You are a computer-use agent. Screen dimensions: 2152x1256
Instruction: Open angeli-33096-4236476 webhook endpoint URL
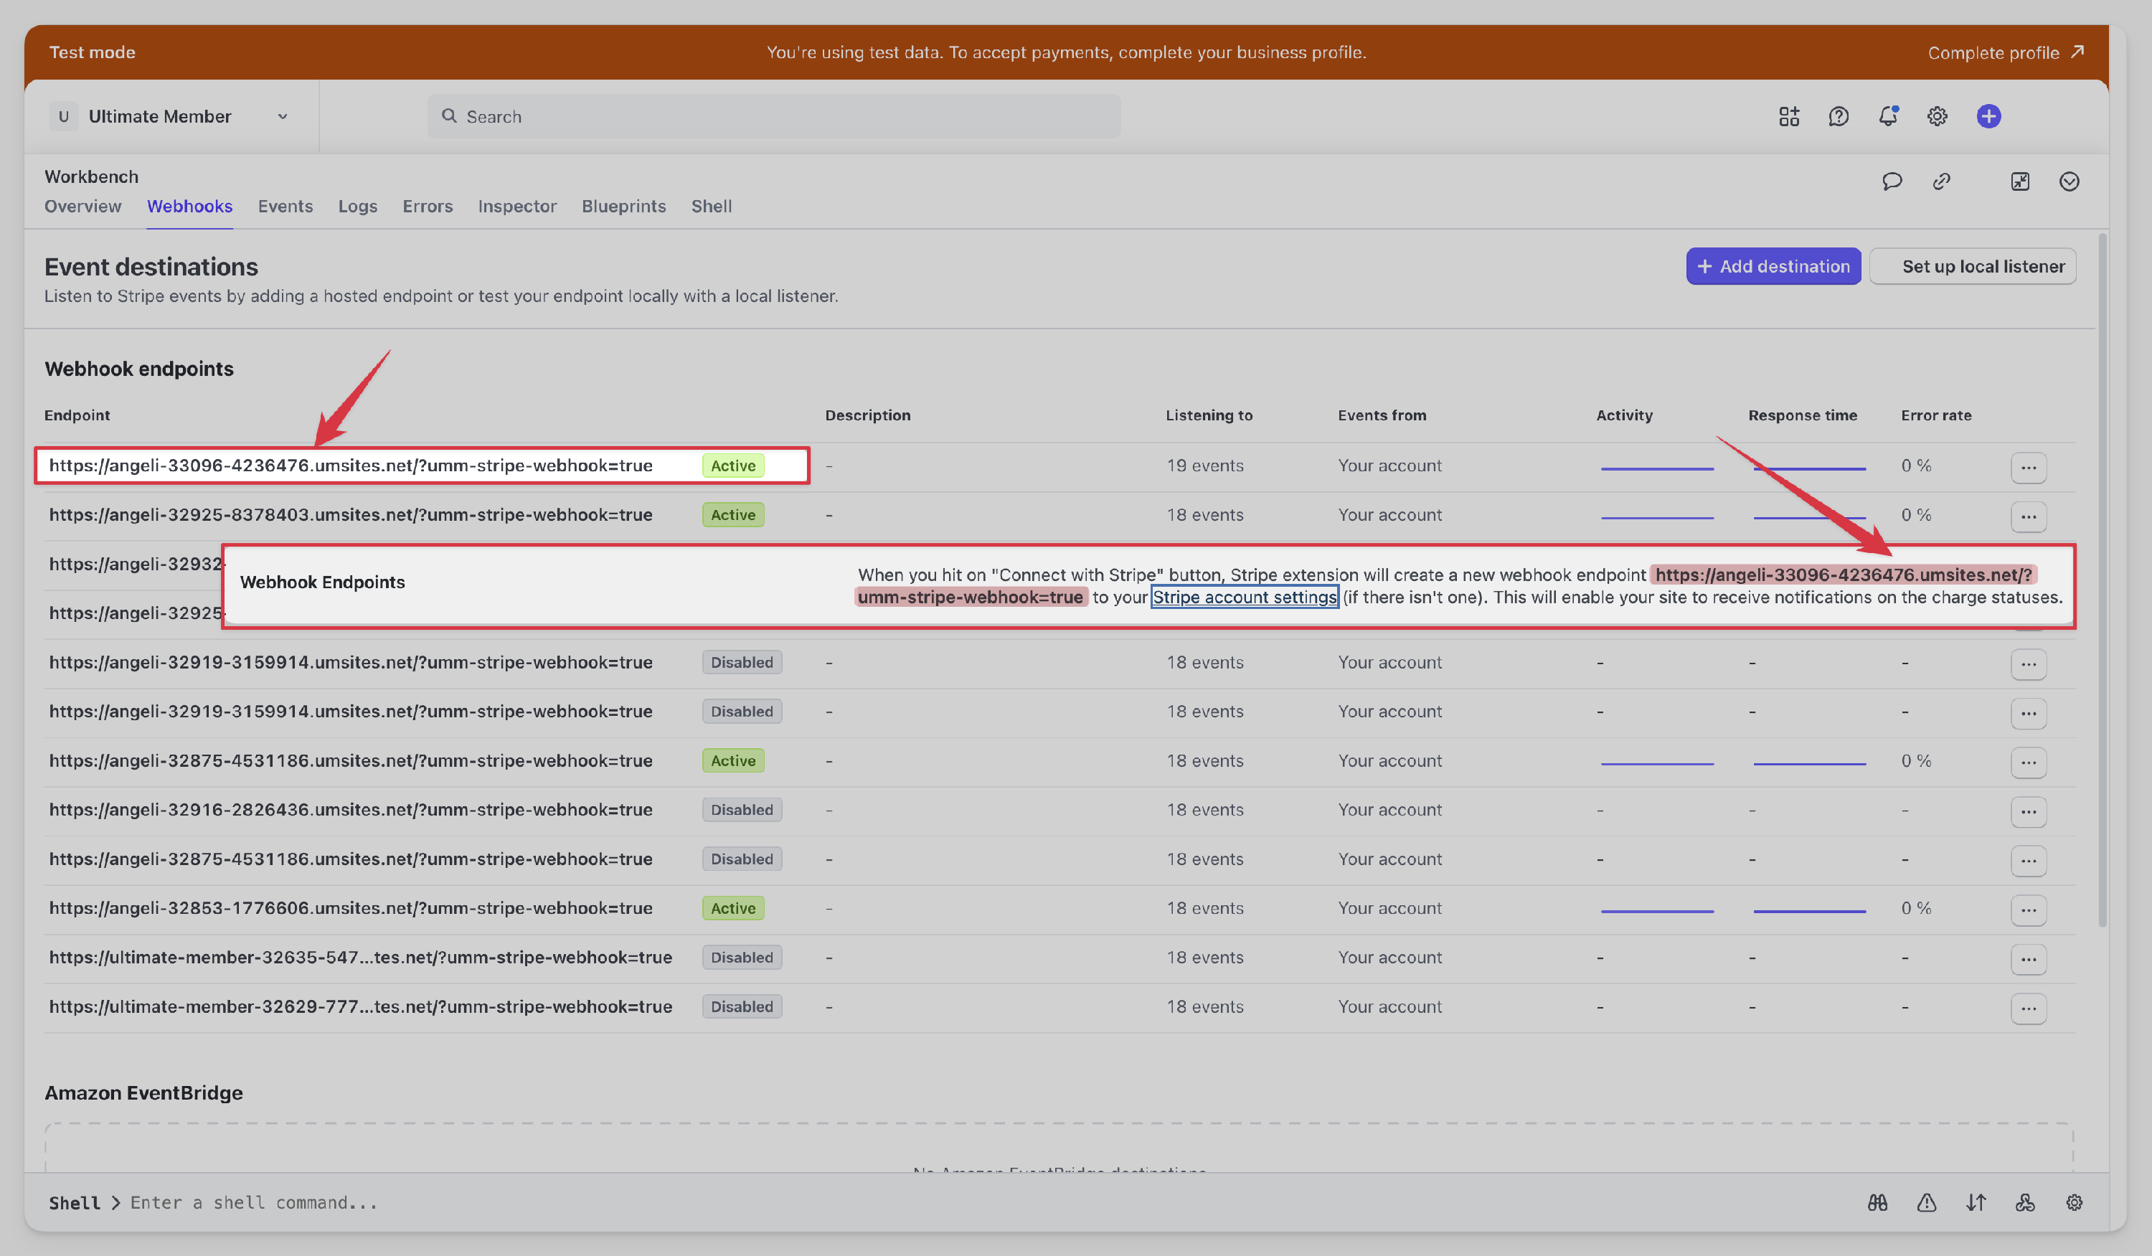[x=351, y=466]
